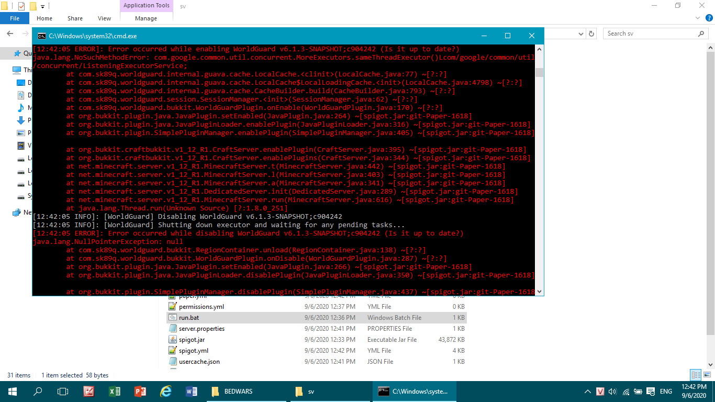Open Excel from the taskbar
715x402 pixels.
coord(114,391)
